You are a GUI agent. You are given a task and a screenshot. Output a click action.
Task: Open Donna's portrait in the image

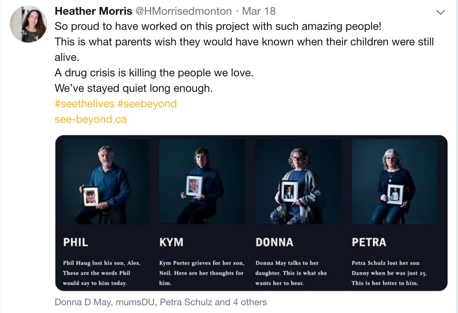point(298,182)
